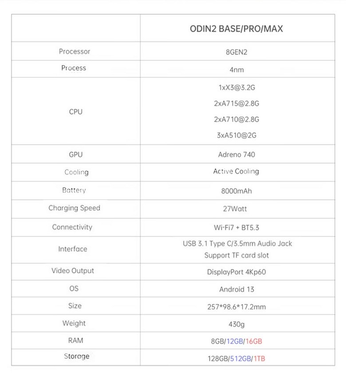Click the Android 13 OS value
The height and width of the screenshot is (384, 346).
click(236, 289)
